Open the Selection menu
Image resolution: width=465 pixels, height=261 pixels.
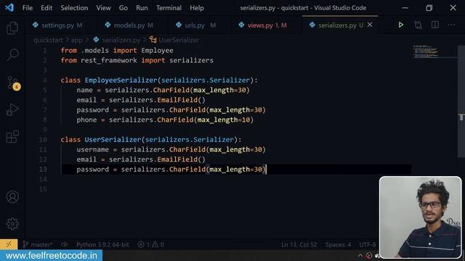74,8
